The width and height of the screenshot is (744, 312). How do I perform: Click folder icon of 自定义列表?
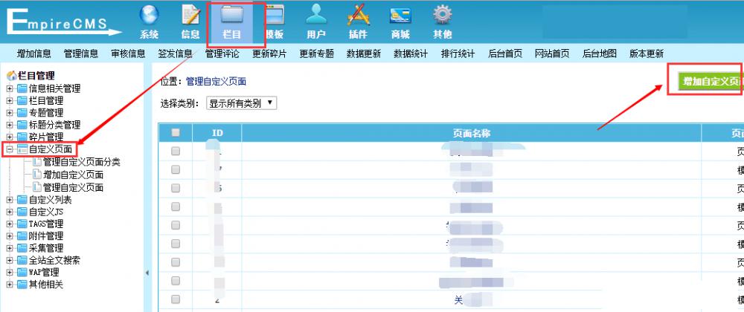(22, 200)
